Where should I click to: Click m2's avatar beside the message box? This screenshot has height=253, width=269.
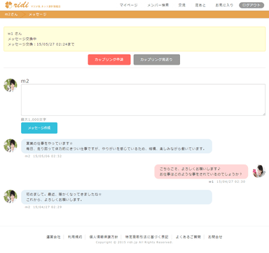point(11,85)
